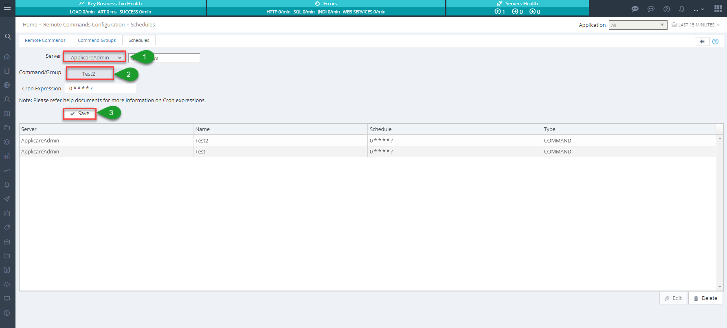Go to Home via sidebar house icon

point(7,57)
